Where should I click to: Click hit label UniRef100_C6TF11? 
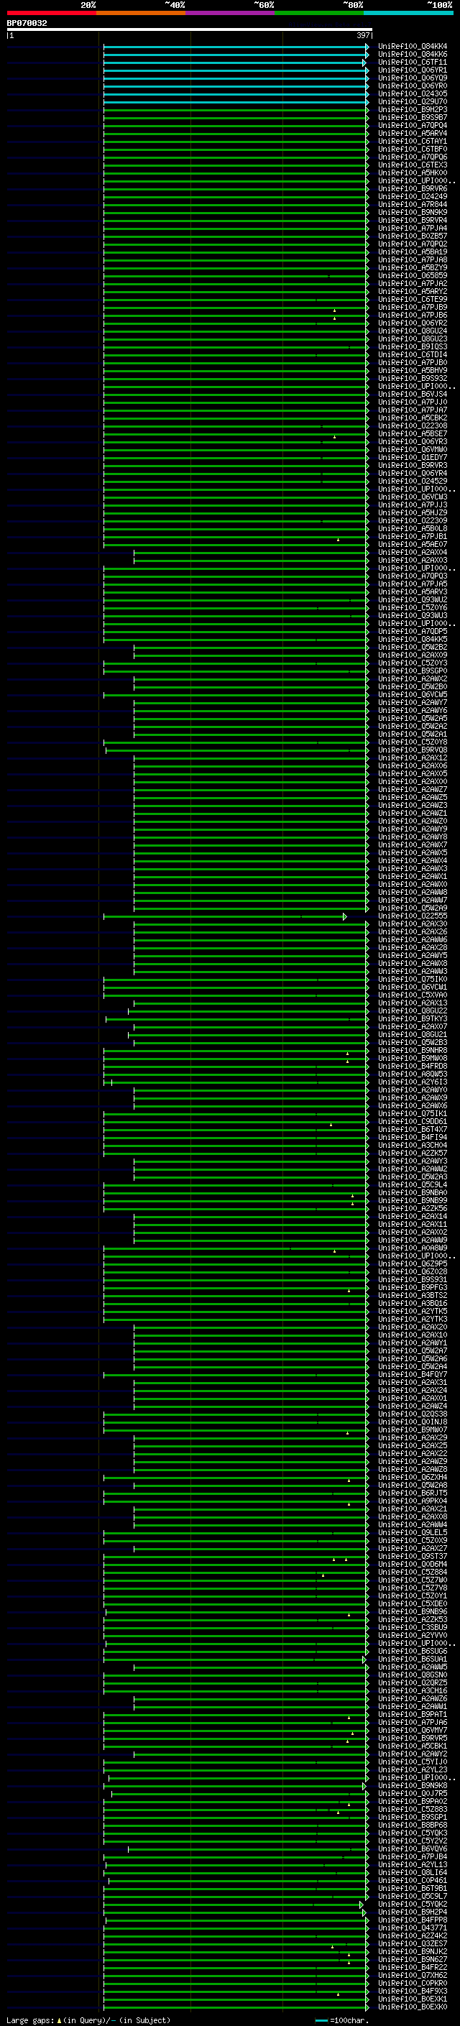[412, 62]
